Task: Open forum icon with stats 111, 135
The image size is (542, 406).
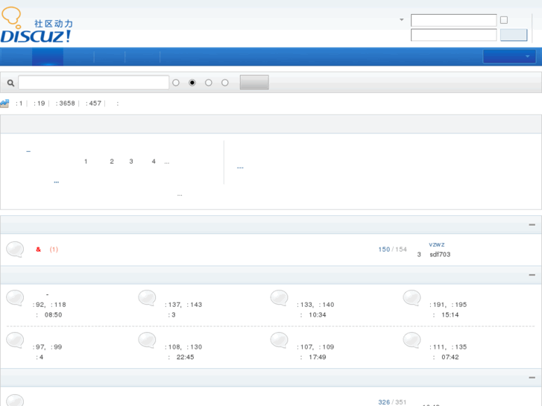Action: tap(412, 340)
